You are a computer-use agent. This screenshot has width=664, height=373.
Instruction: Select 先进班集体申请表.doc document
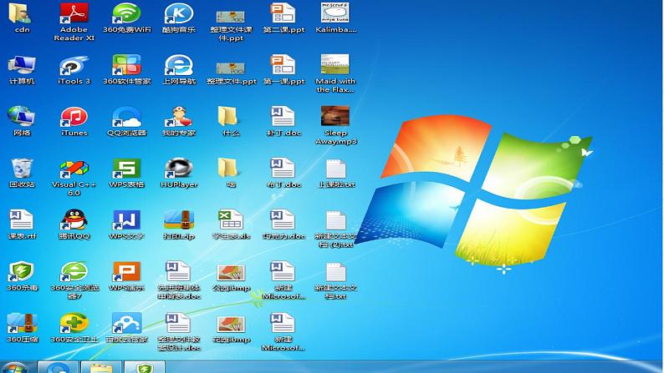(x=179, y=280)
